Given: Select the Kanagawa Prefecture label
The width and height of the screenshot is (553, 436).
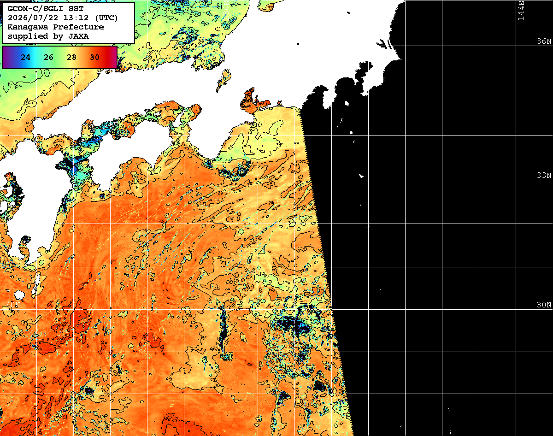Looking at the screenshot, I should (56, 27).
